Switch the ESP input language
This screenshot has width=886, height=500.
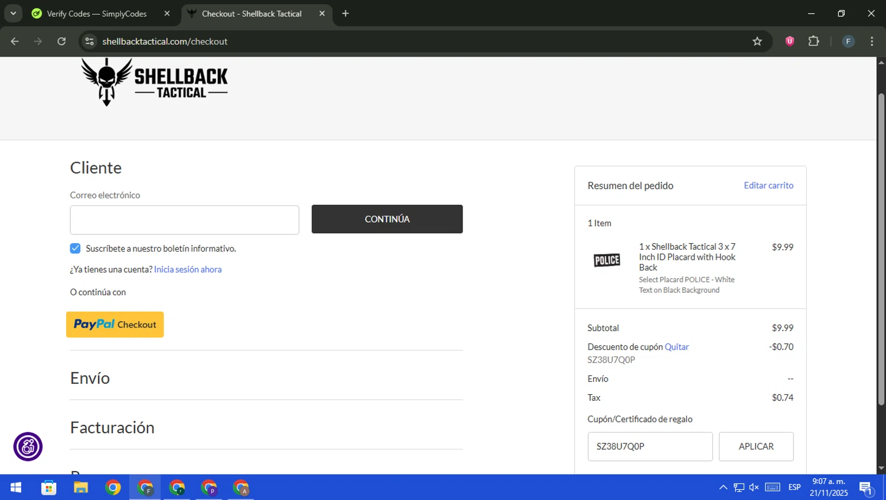(x=794, y=488)
